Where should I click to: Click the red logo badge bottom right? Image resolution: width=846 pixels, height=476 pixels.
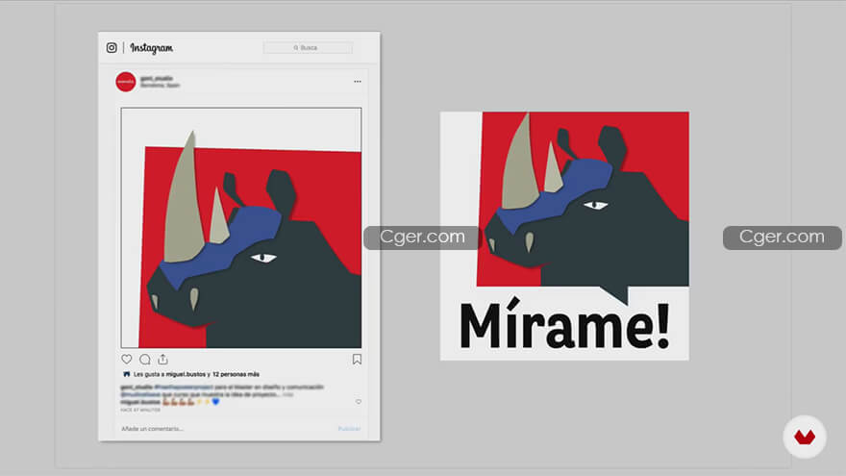[805, 437]
